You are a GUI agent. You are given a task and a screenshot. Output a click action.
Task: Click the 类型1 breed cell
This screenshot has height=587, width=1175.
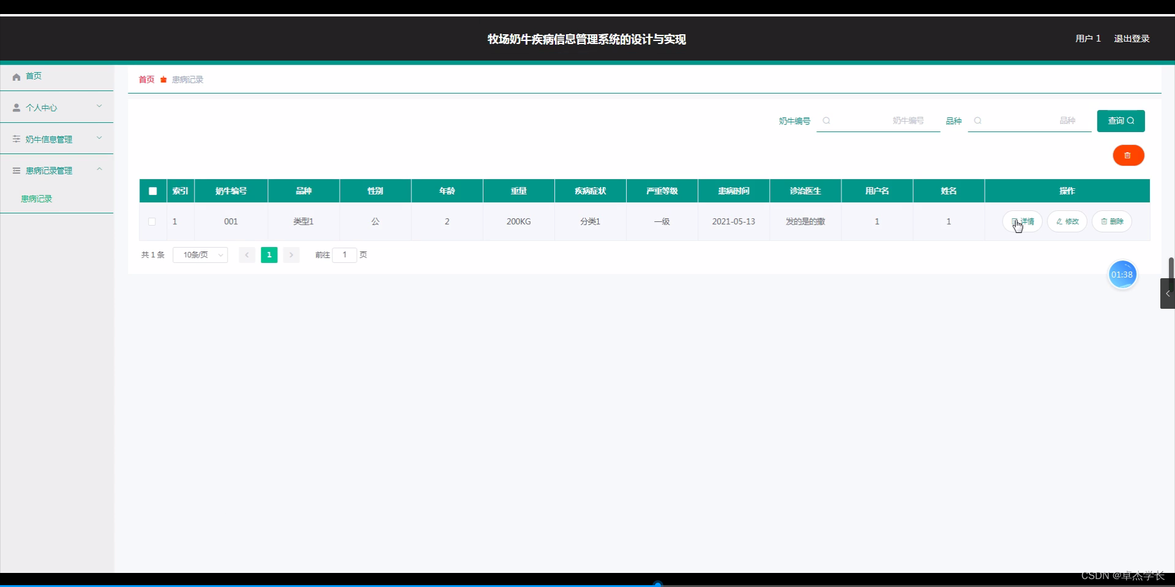304,221
